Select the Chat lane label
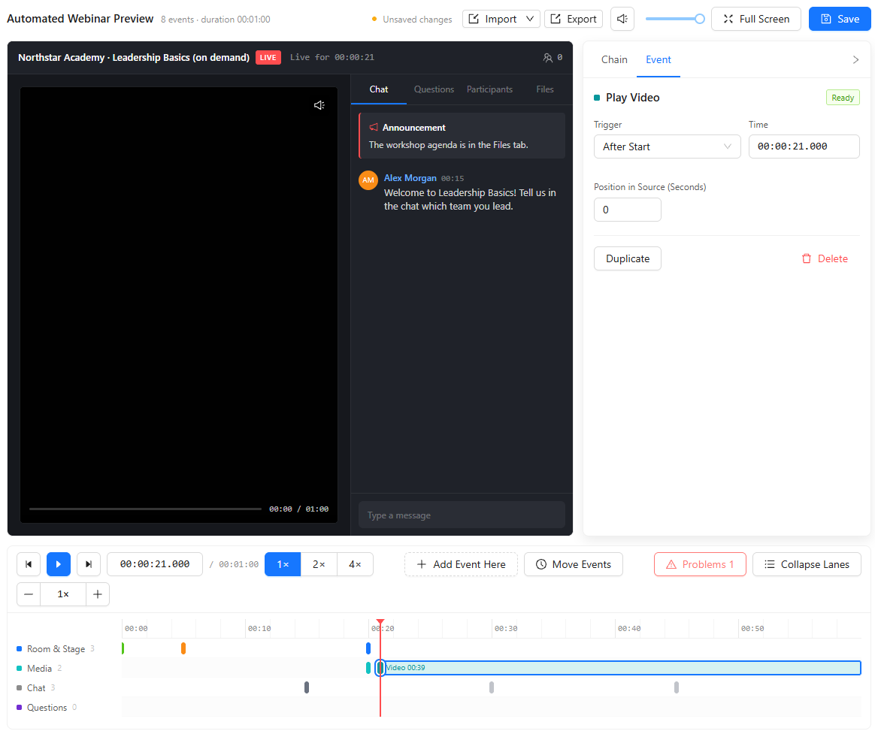 coord(36,688)
